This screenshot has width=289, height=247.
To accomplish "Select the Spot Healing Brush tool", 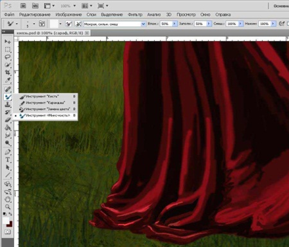I will pos(8,89).
